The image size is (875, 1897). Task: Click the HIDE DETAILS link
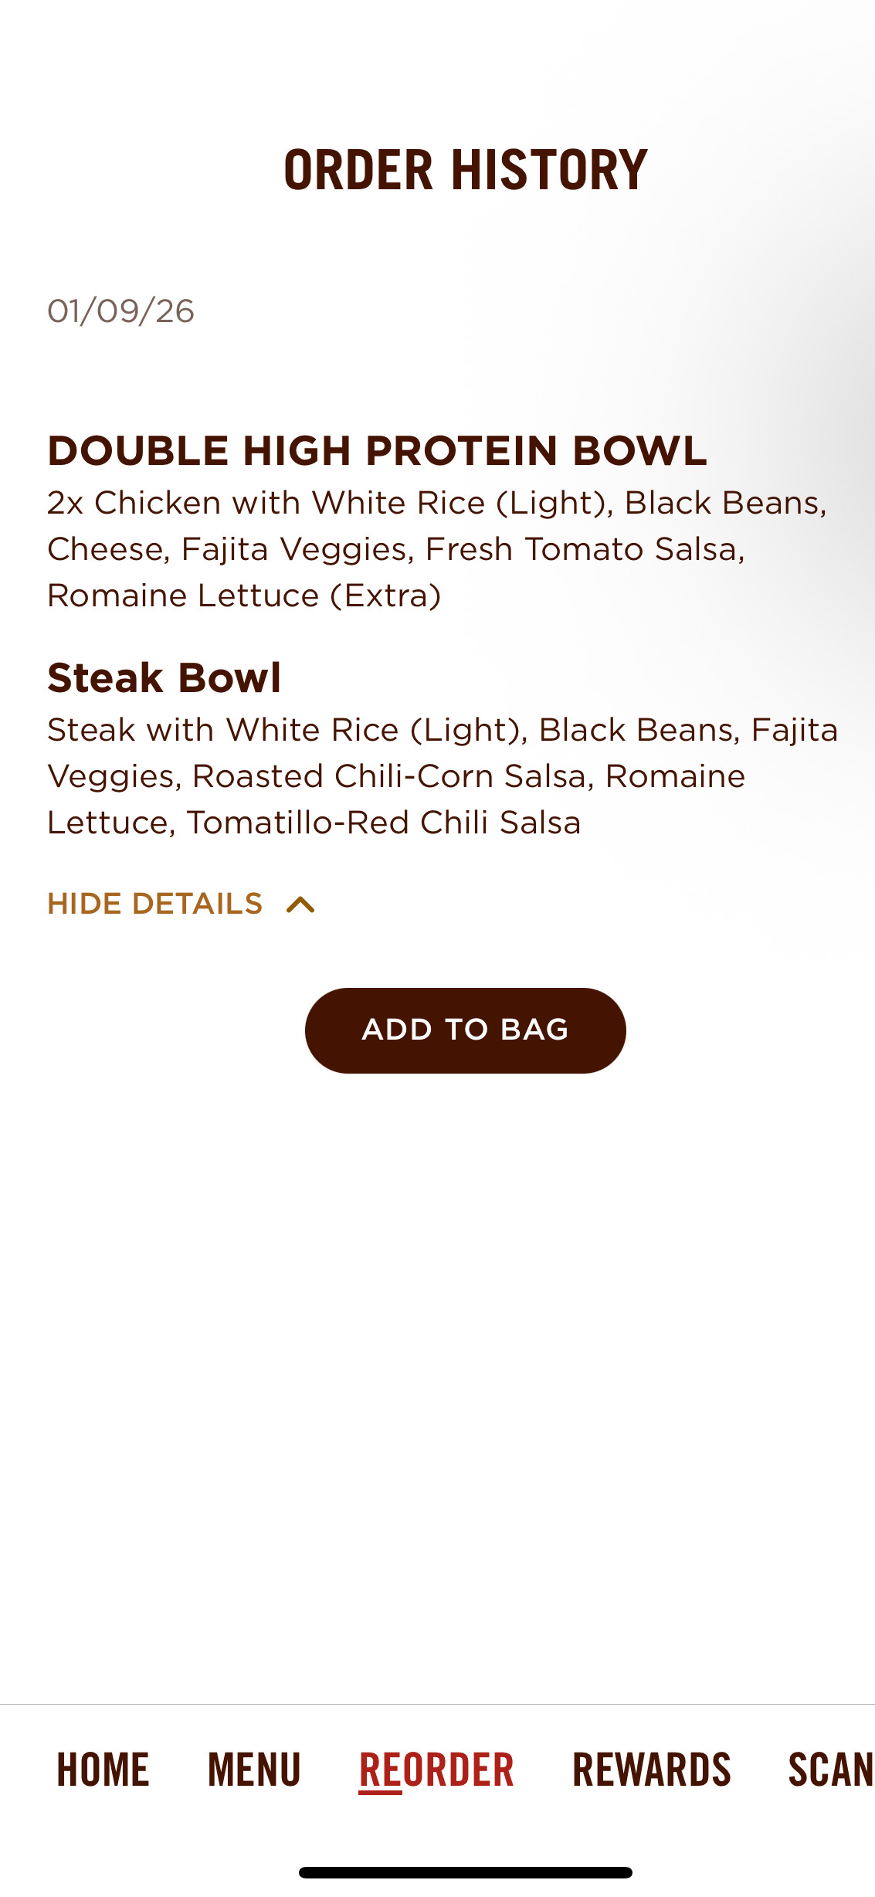pos(155,904)
